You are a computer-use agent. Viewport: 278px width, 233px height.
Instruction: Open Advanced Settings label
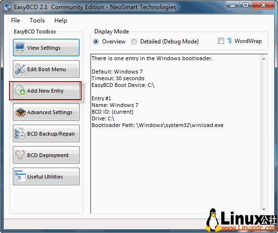point(50,112)
